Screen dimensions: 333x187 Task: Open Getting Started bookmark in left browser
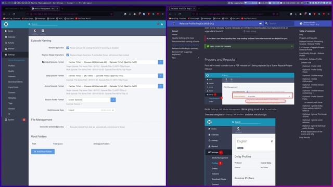(x=11, y=19)
